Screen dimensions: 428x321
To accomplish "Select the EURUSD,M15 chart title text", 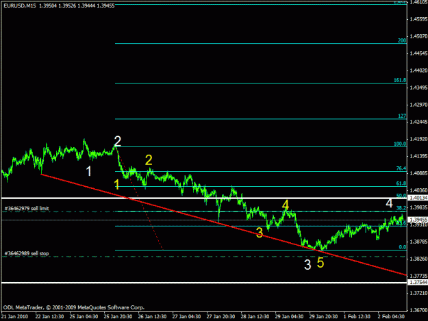I will click(x=20, y=5).
